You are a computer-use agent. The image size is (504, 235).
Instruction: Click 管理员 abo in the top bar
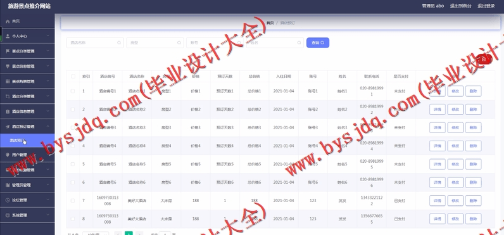click(433, 6)
